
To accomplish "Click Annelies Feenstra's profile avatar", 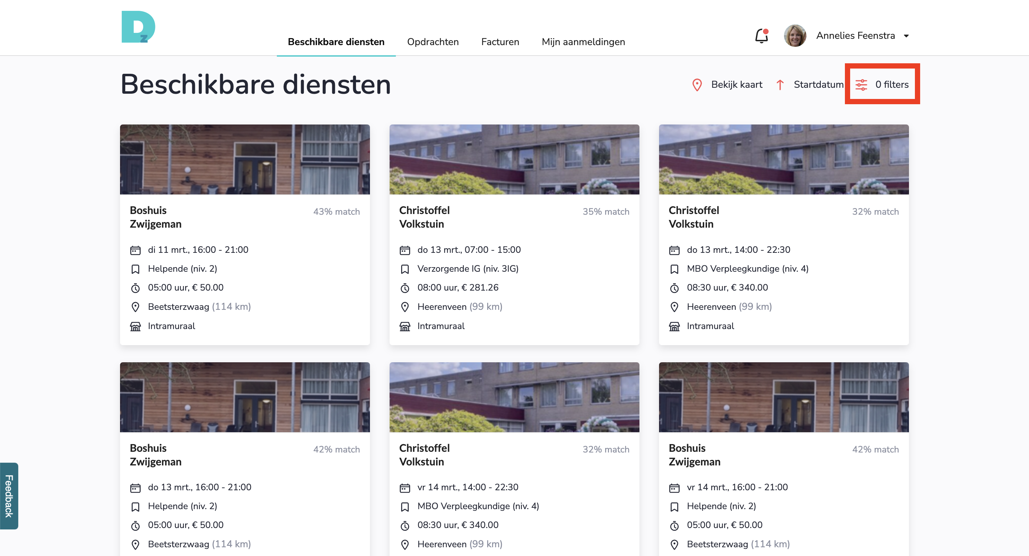I will click(794, 36).
